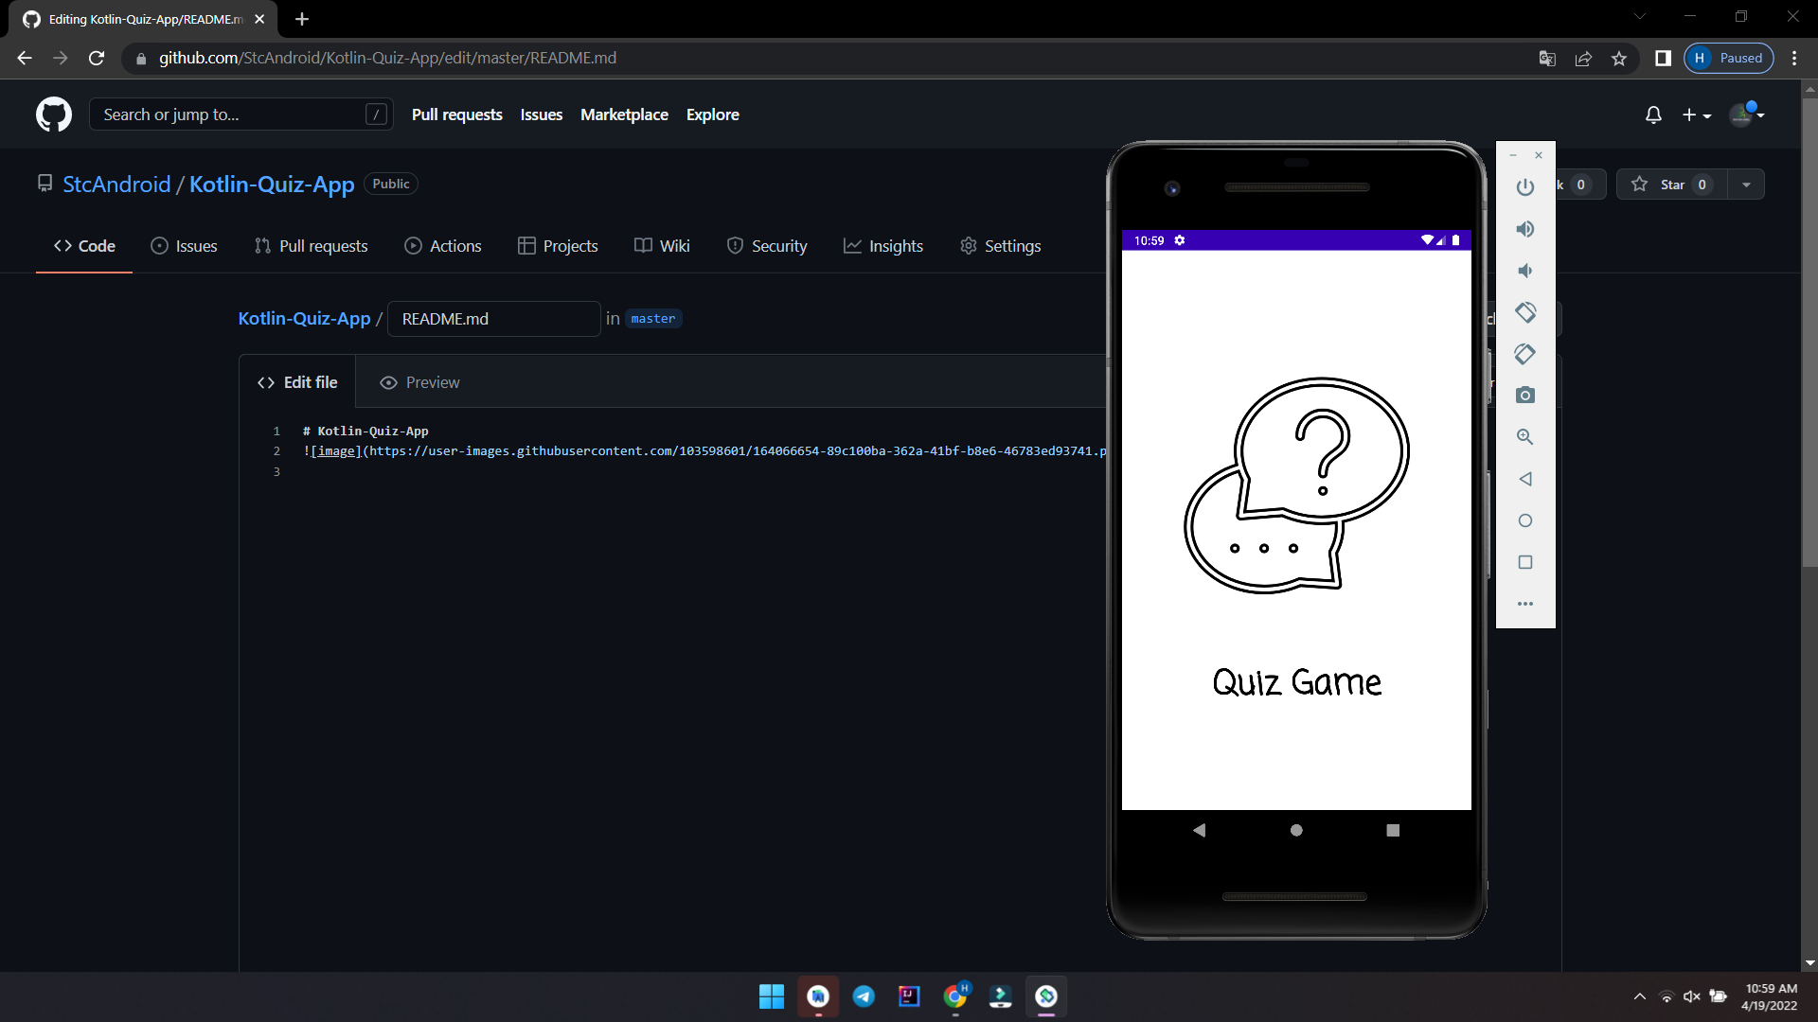Star the Kotlin-Quiz-App repository
This screenshot has width=1818, height=1022.
pyautogui.click(x=1671, y=185)
